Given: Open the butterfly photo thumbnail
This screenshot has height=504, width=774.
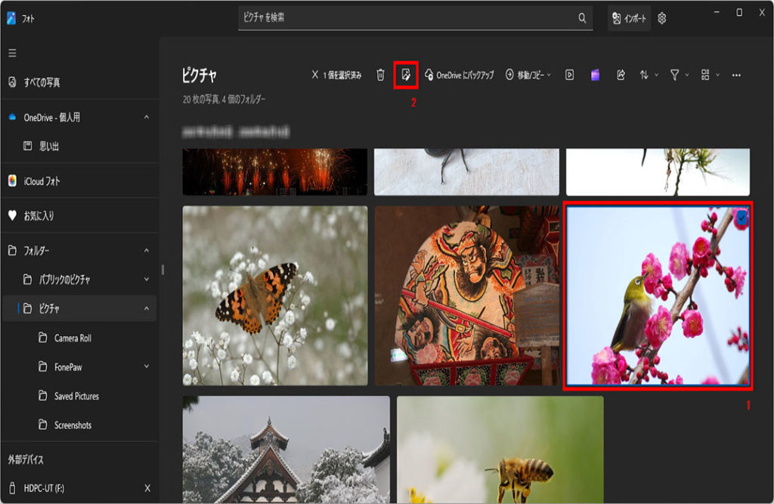Looking at the screenshot, I should coord(275,295).
